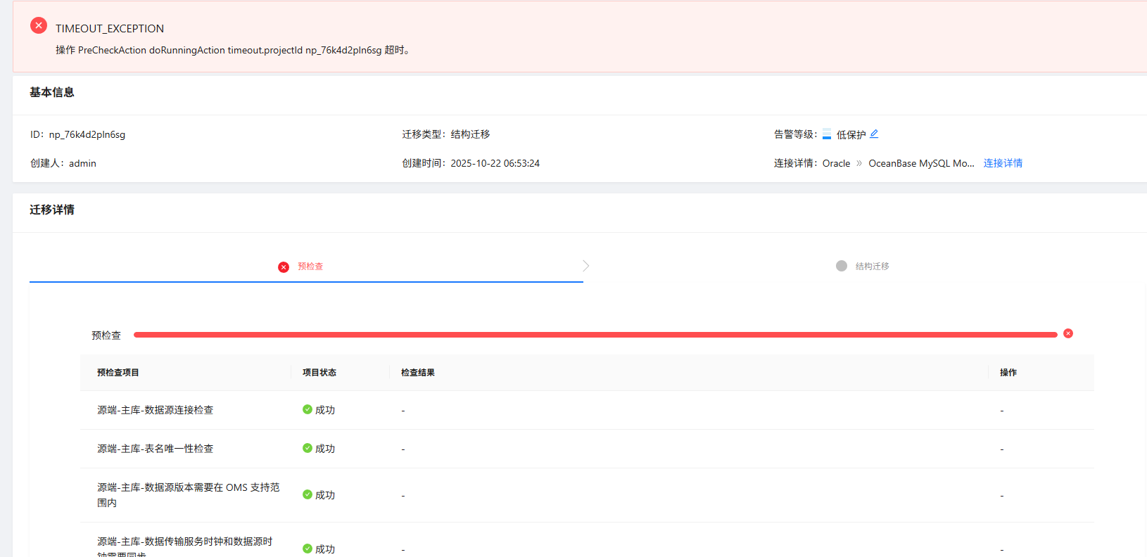Switch to the 结构迁移 step tab

[872, 267]
